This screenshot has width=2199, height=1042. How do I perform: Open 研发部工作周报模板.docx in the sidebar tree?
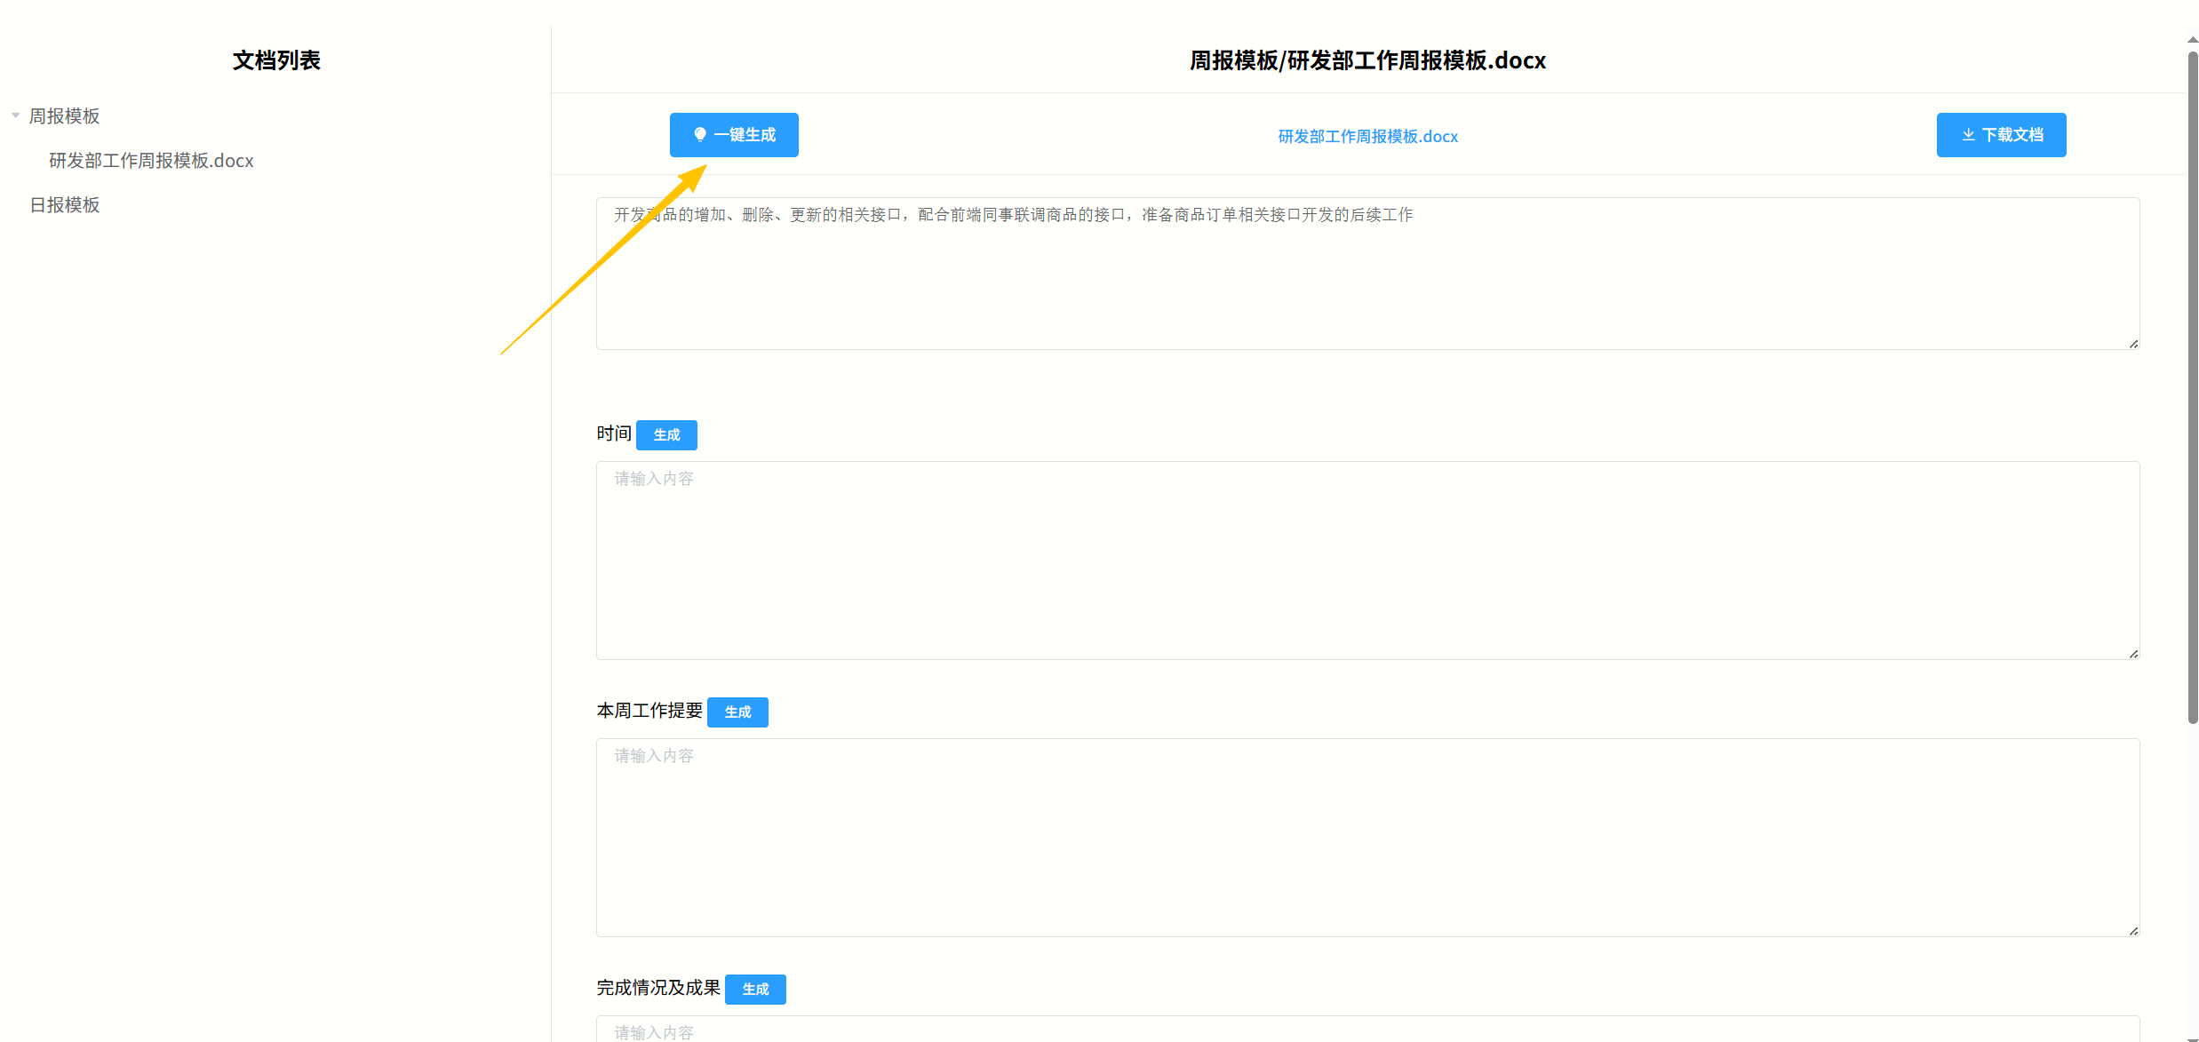[x=151, y=161]
